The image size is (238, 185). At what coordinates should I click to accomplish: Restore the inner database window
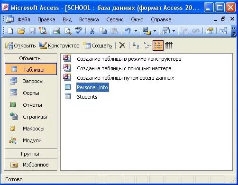[223, 19]
